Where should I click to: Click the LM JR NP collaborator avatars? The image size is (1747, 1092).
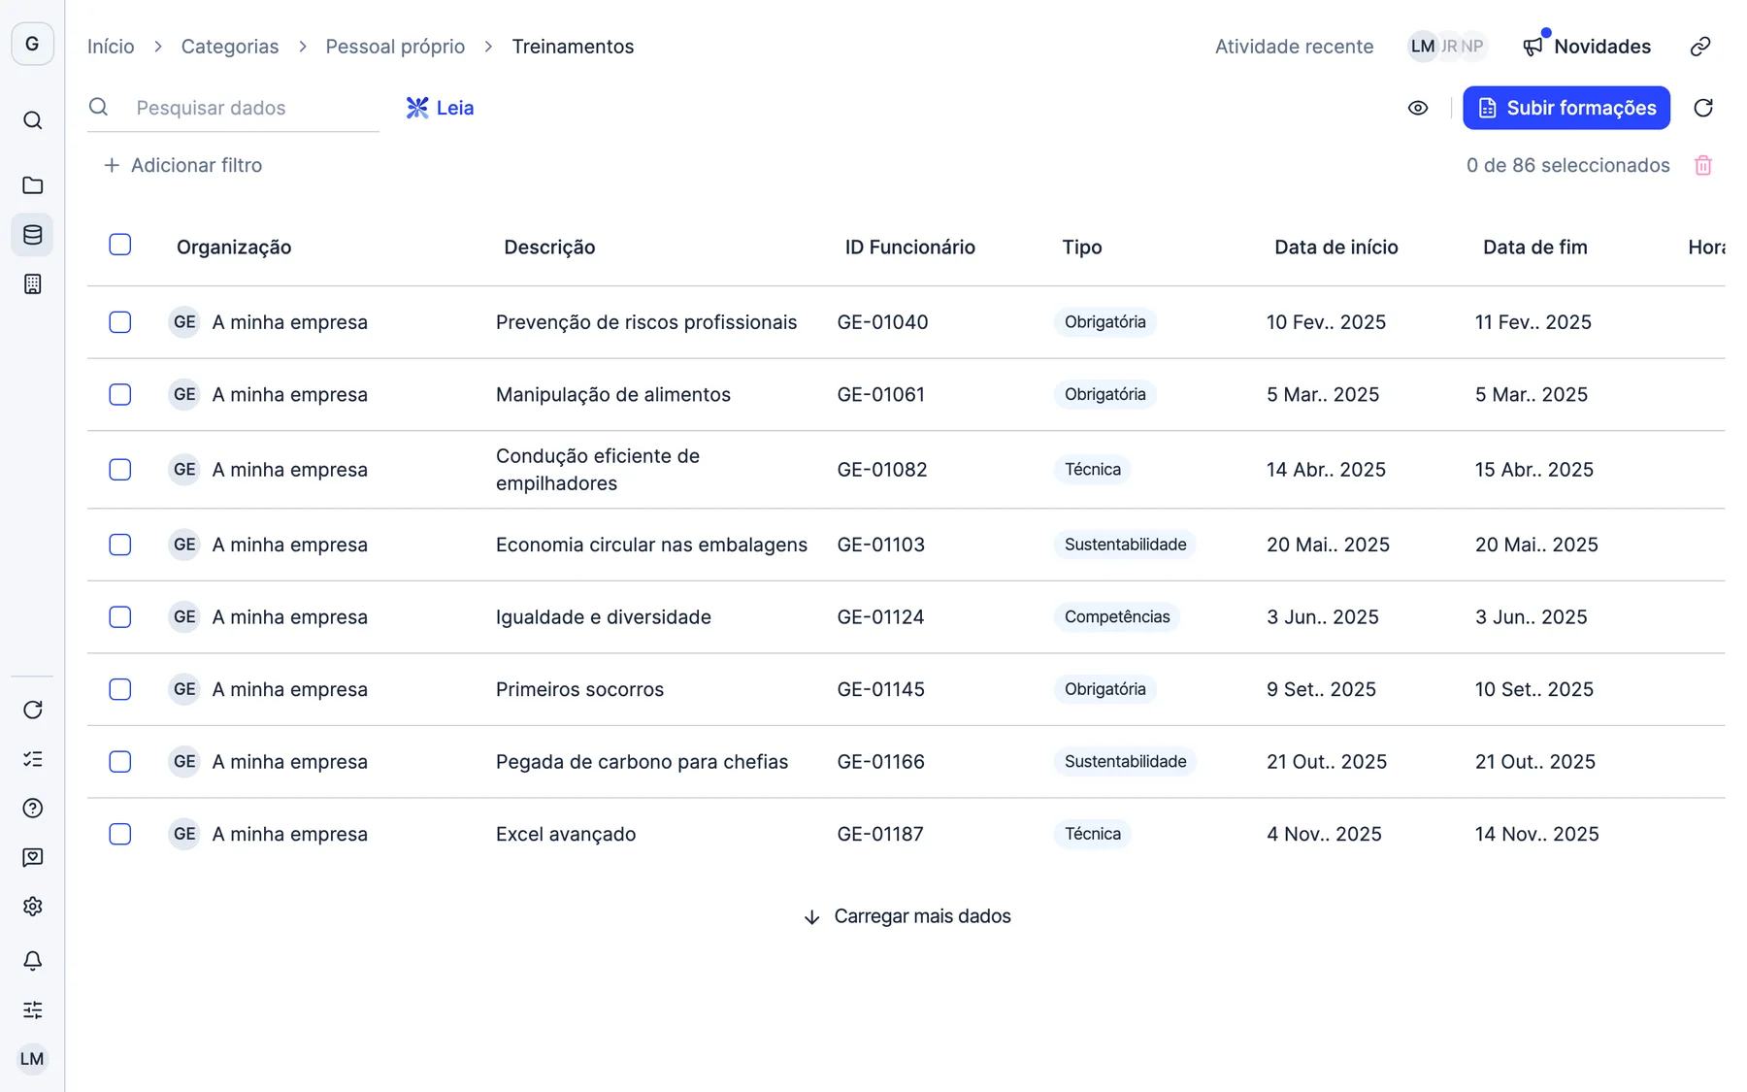[1447, 47]
